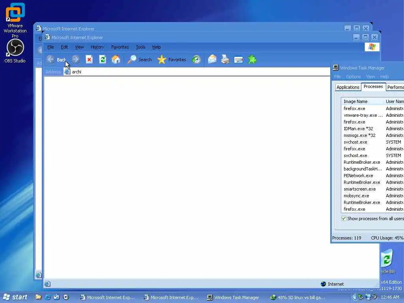The width and height of the screenshot is (404, 303).
Task: Select the IDMan.exe *32 process
Action: tap(372, 129)
